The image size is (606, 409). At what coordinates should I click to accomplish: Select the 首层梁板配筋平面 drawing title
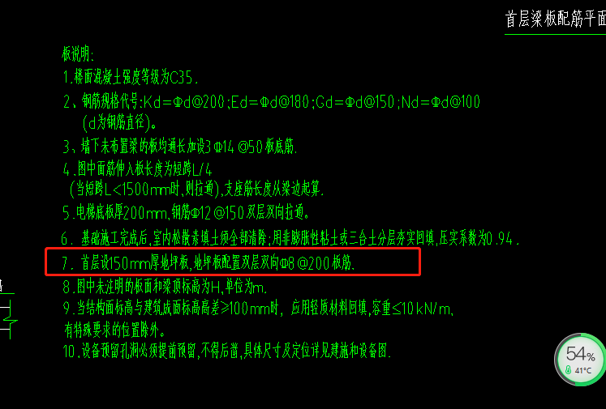coord(556,19)
